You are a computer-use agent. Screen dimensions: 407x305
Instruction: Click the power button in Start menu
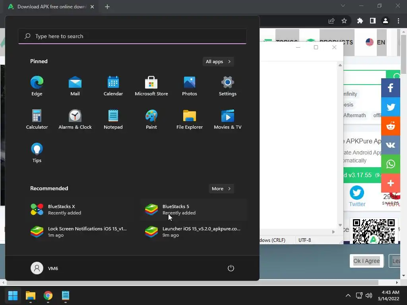(x=231, y=268)
